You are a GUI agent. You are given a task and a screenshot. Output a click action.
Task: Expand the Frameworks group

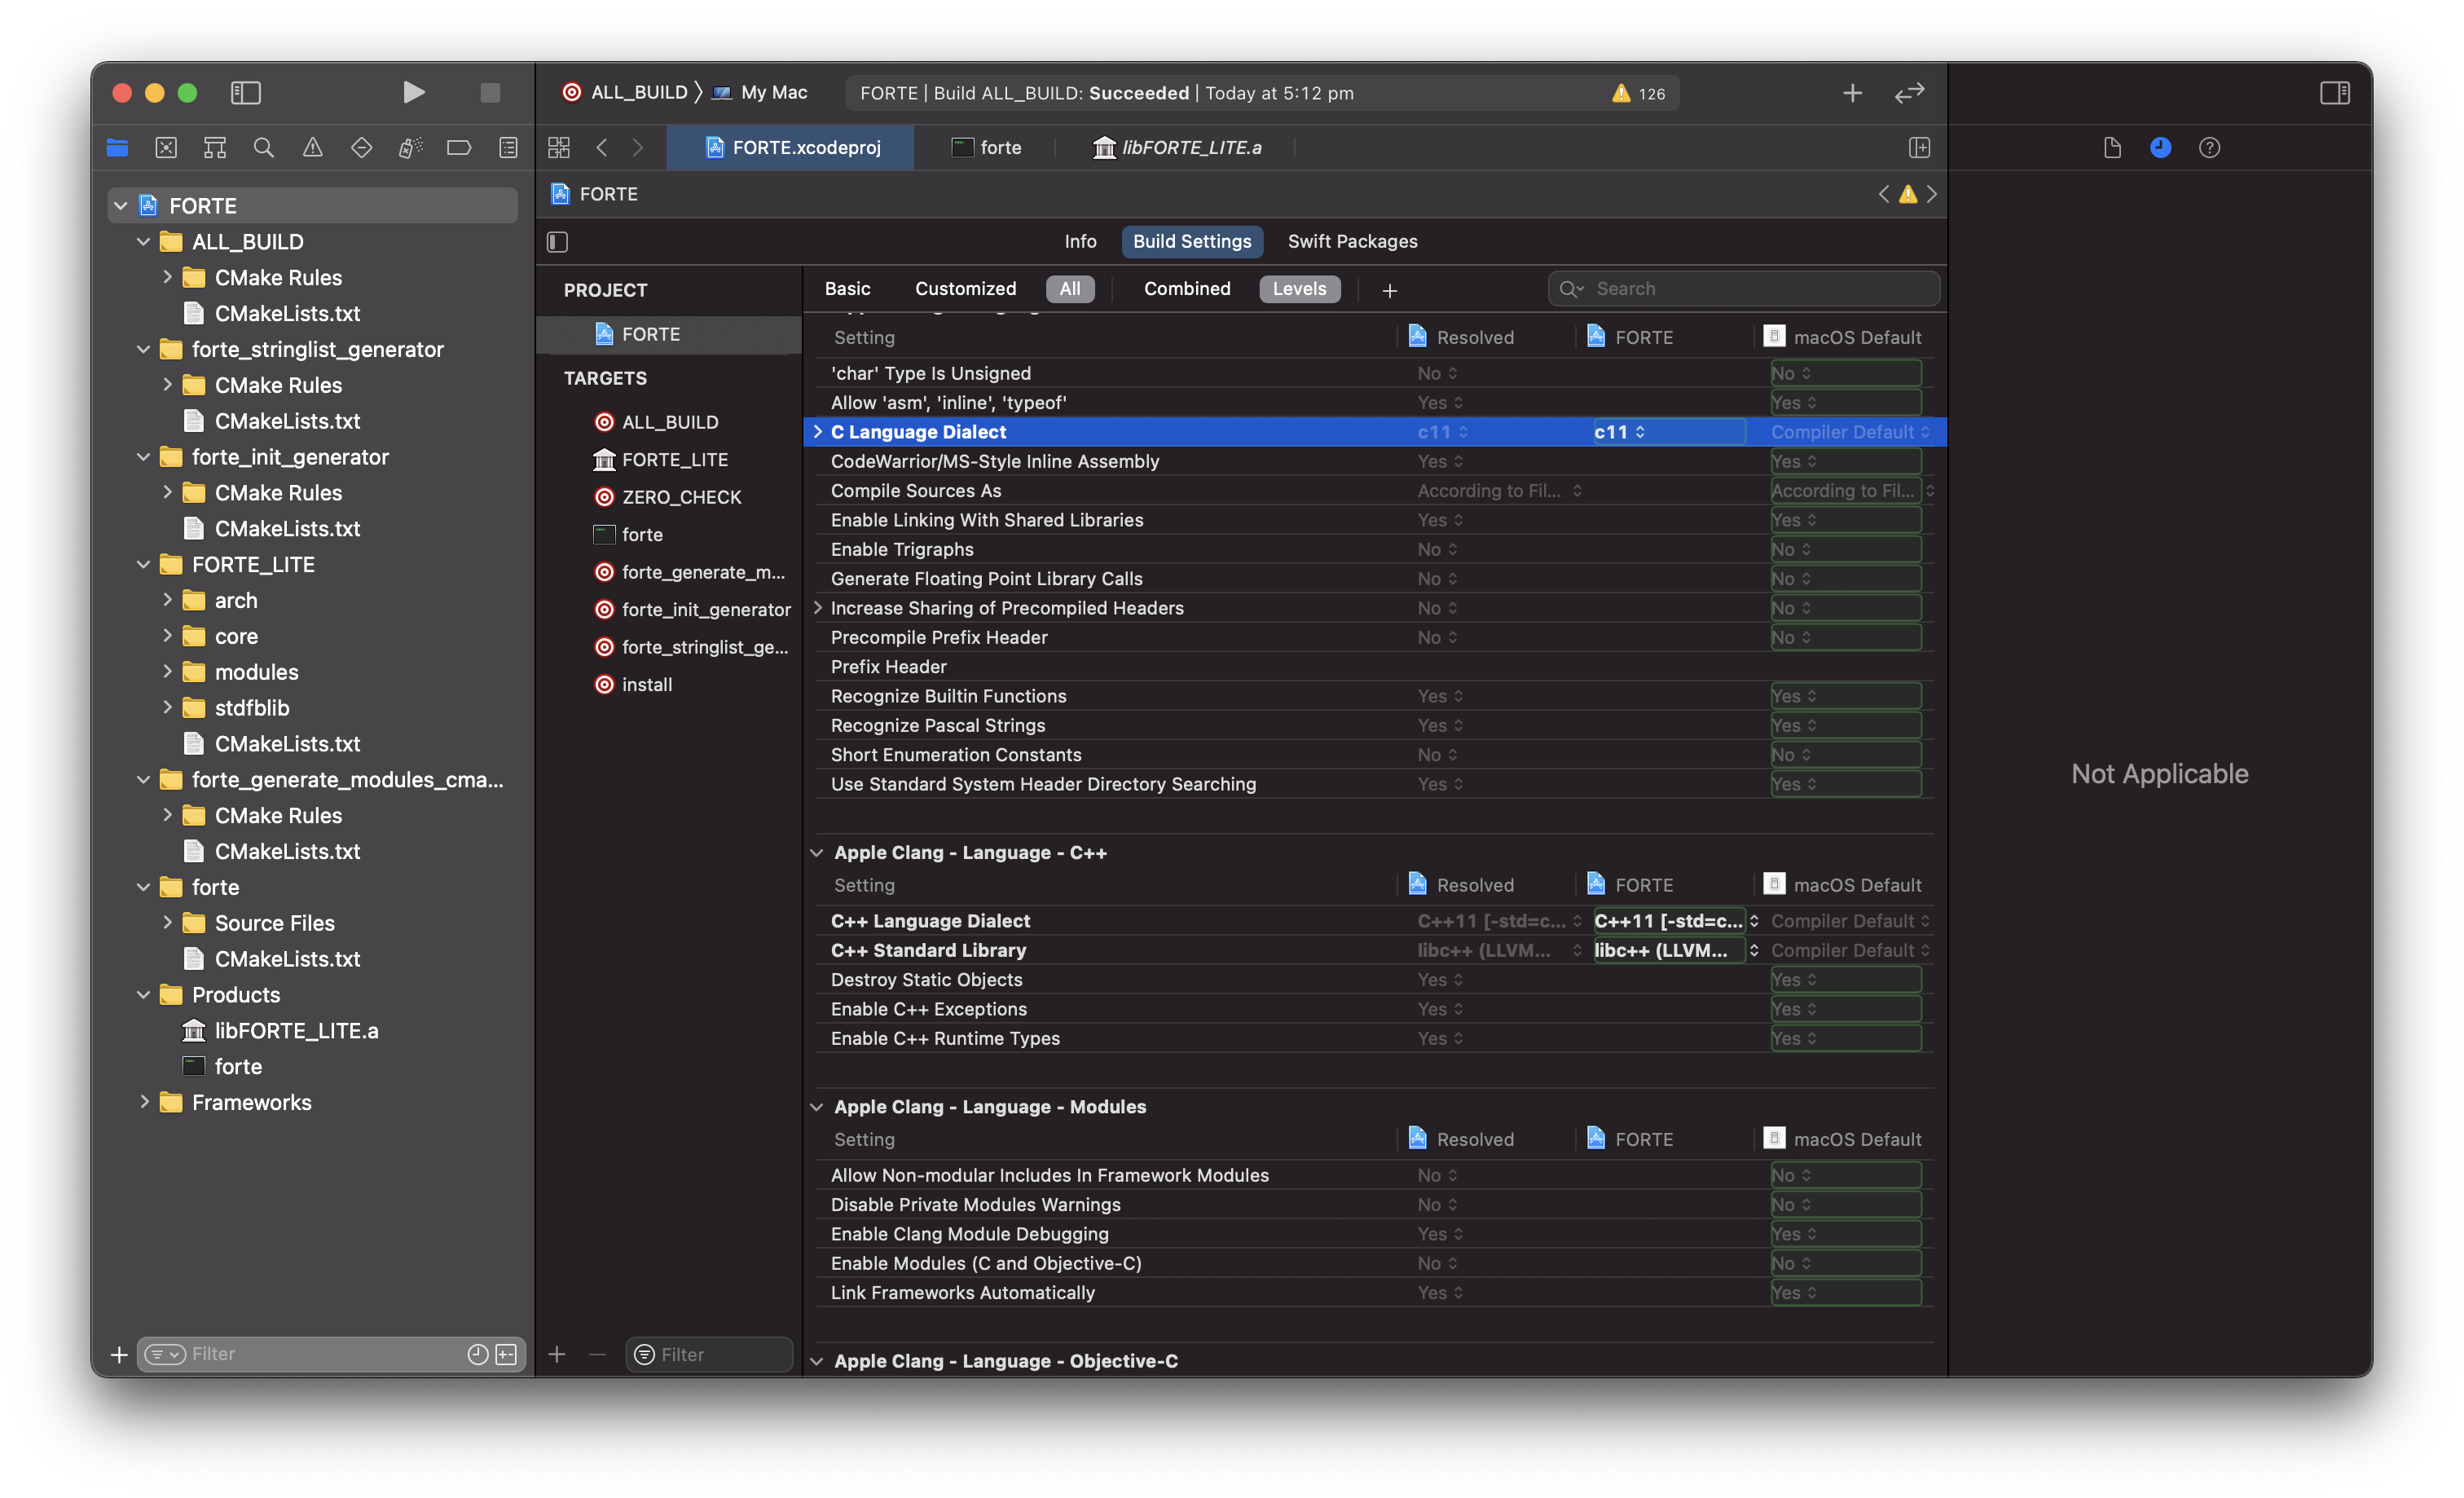(x=144, y=1102)
